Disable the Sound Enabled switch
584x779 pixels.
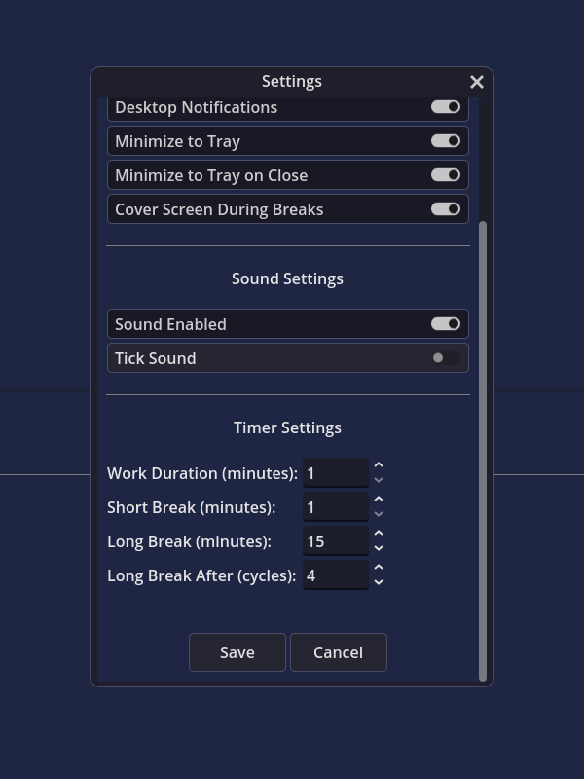(446, 324)
